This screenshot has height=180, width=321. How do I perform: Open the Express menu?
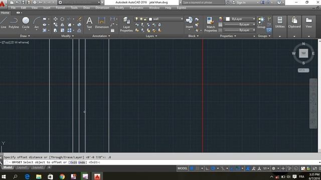[182, 8]
